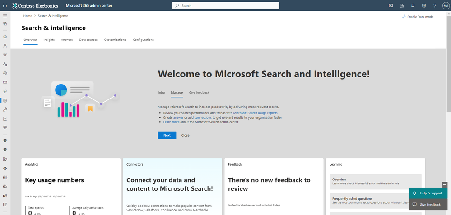Open the Roles person-with-lock sidebar icon

(x=5, y=64)
